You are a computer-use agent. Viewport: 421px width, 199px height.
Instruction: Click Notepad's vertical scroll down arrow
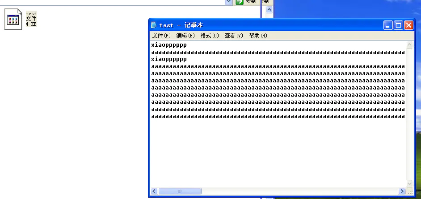coord(409,184)
